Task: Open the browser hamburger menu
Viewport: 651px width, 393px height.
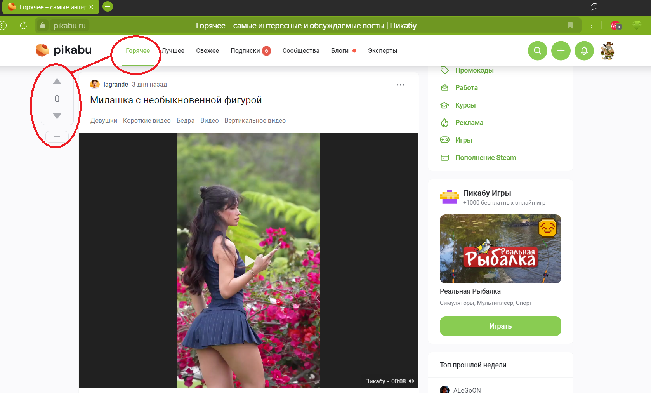Action: coord(615,7)
